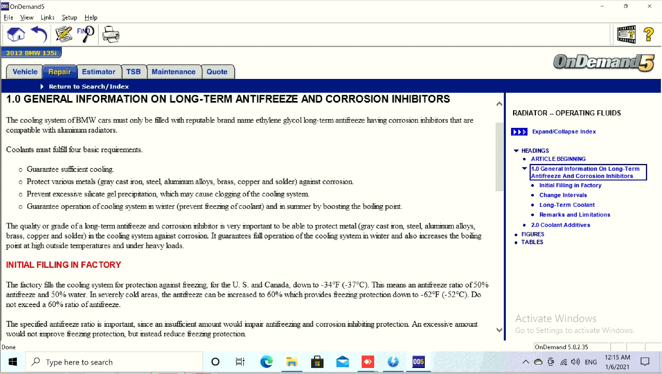Click the Home toolbar icon
This screenshot has width=662, height=374.
pyautogui.click(x=16, y=34)
